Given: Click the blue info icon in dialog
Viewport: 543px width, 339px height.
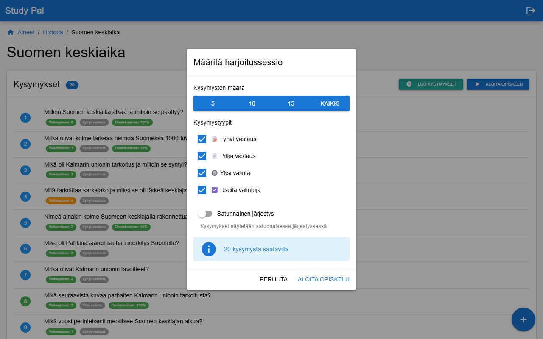Looking at the screenshot, I should coord(209,249).
